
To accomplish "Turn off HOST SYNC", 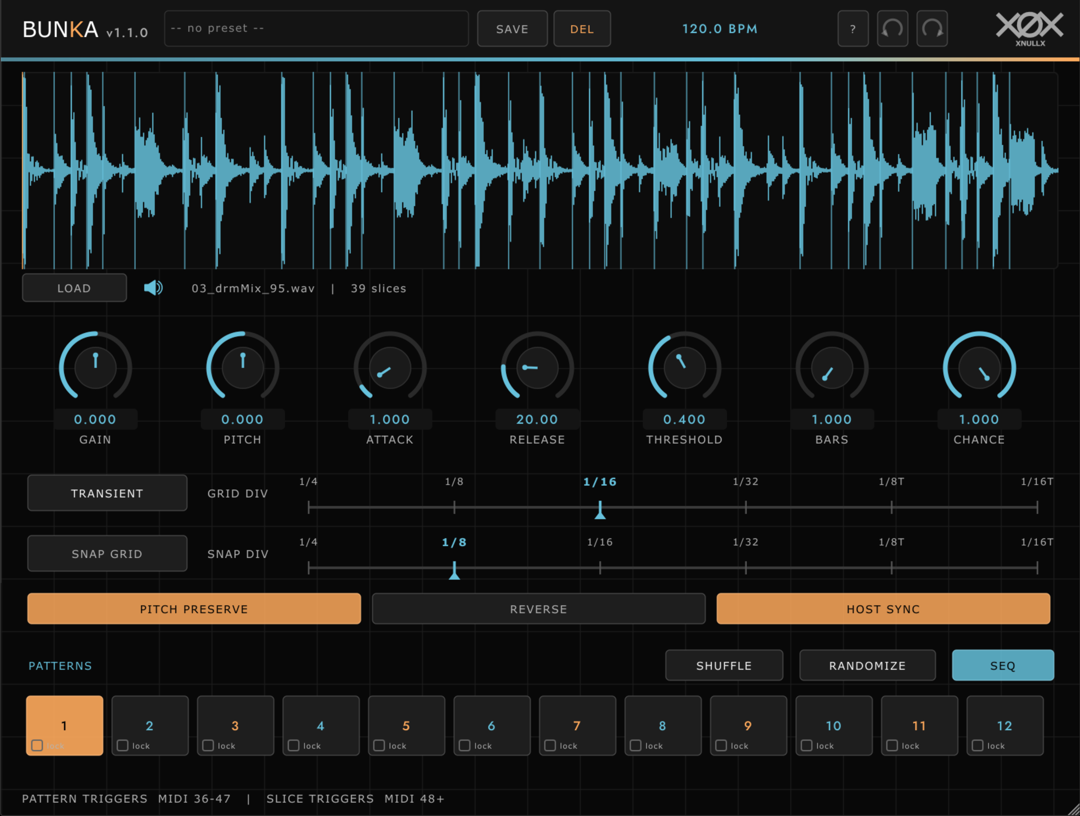I will click(883, 609).
